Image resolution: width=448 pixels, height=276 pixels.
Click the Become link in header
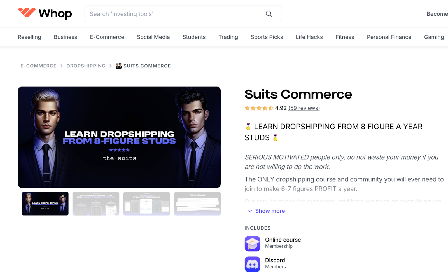437,14
